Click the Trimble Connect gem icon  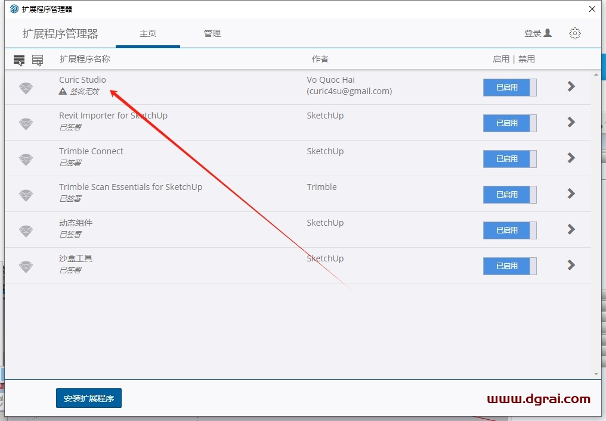click(26, 160)
